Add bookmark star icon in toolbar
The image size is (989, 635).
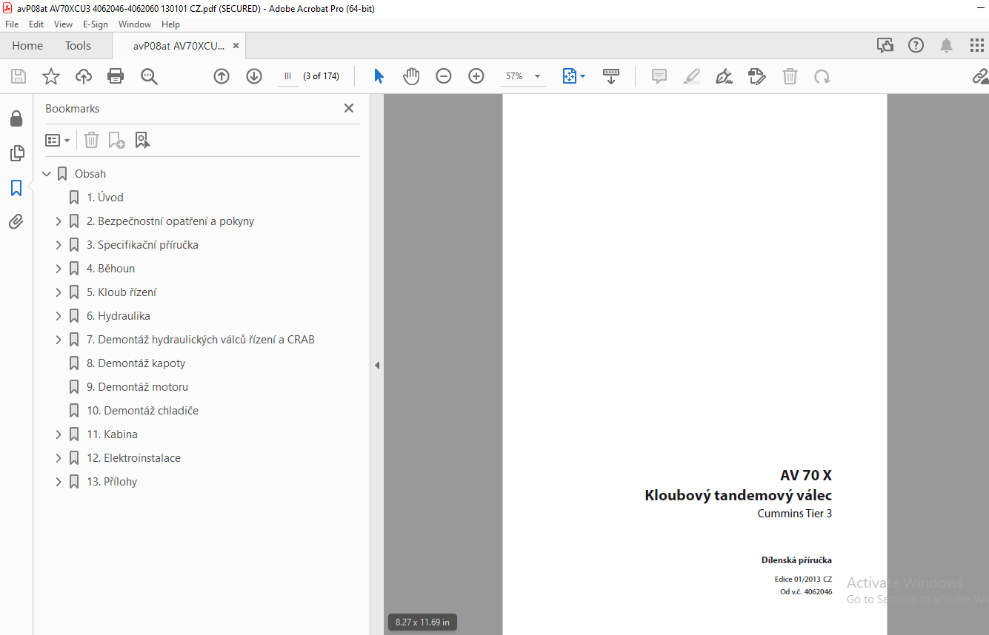pos(51,76)
